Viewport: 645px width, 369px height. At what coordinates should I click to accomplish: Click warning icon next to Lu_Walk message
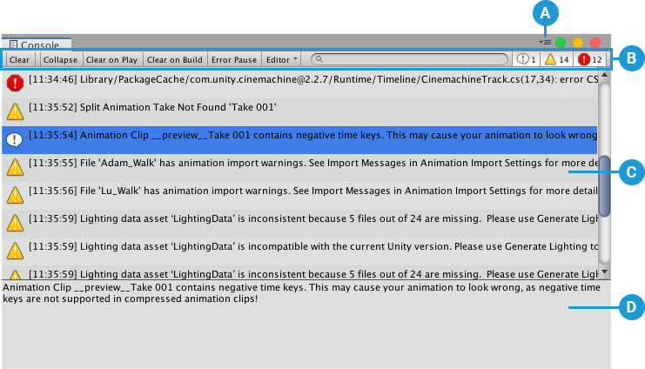(x=15, y=195)
